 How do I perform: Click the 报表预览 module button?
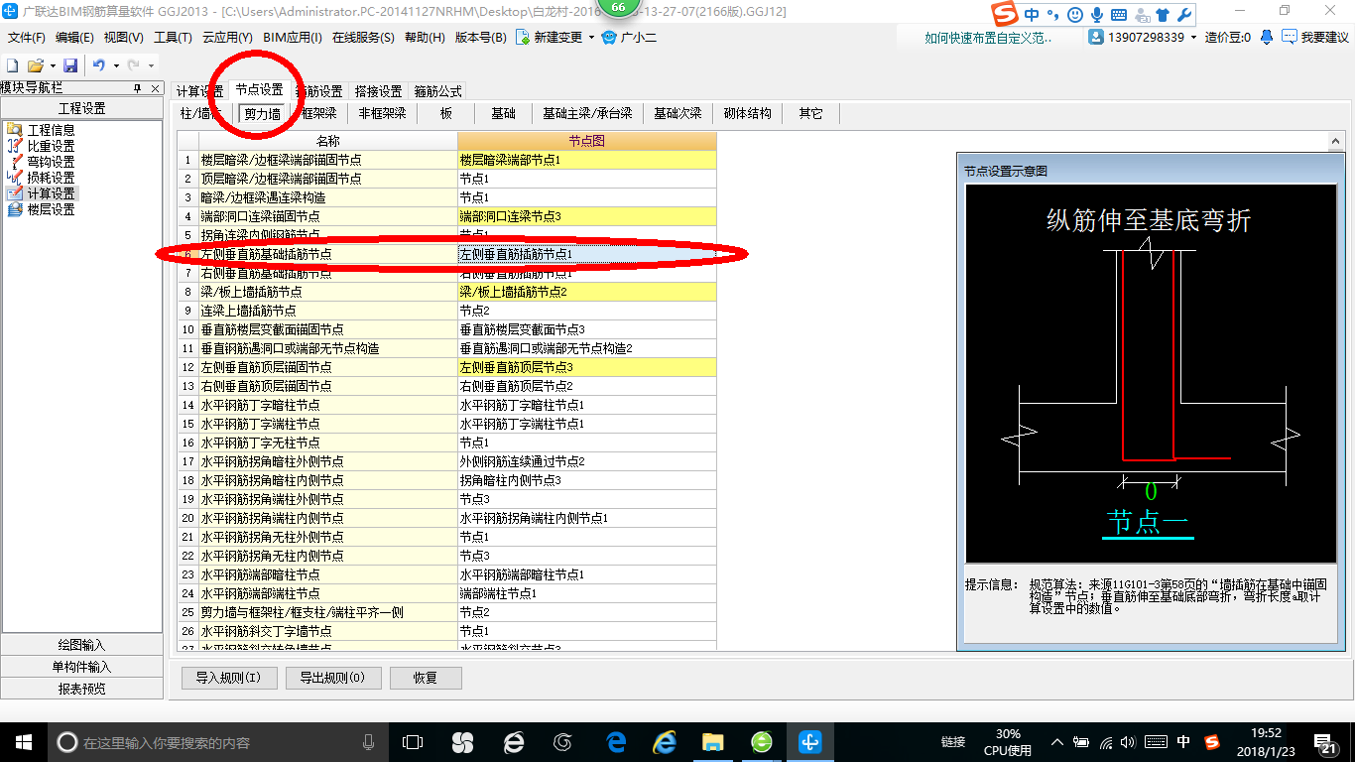click(x=81, y=689)
